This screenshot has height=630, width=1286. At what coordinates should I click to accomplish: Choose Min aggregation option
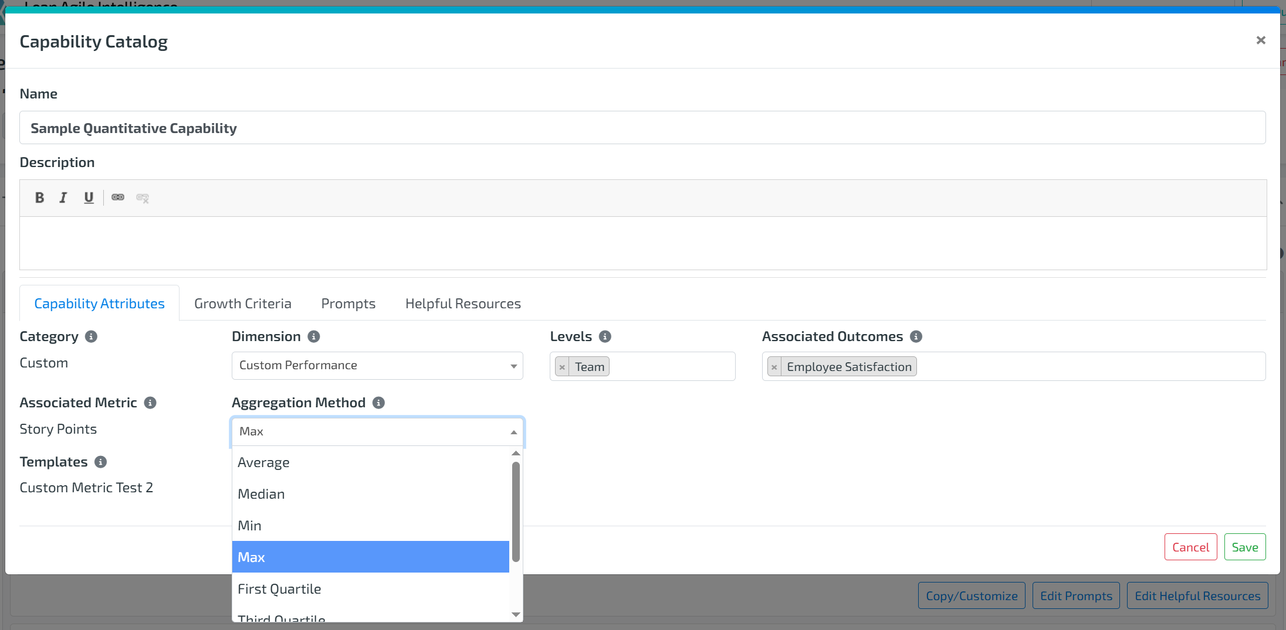371,526
